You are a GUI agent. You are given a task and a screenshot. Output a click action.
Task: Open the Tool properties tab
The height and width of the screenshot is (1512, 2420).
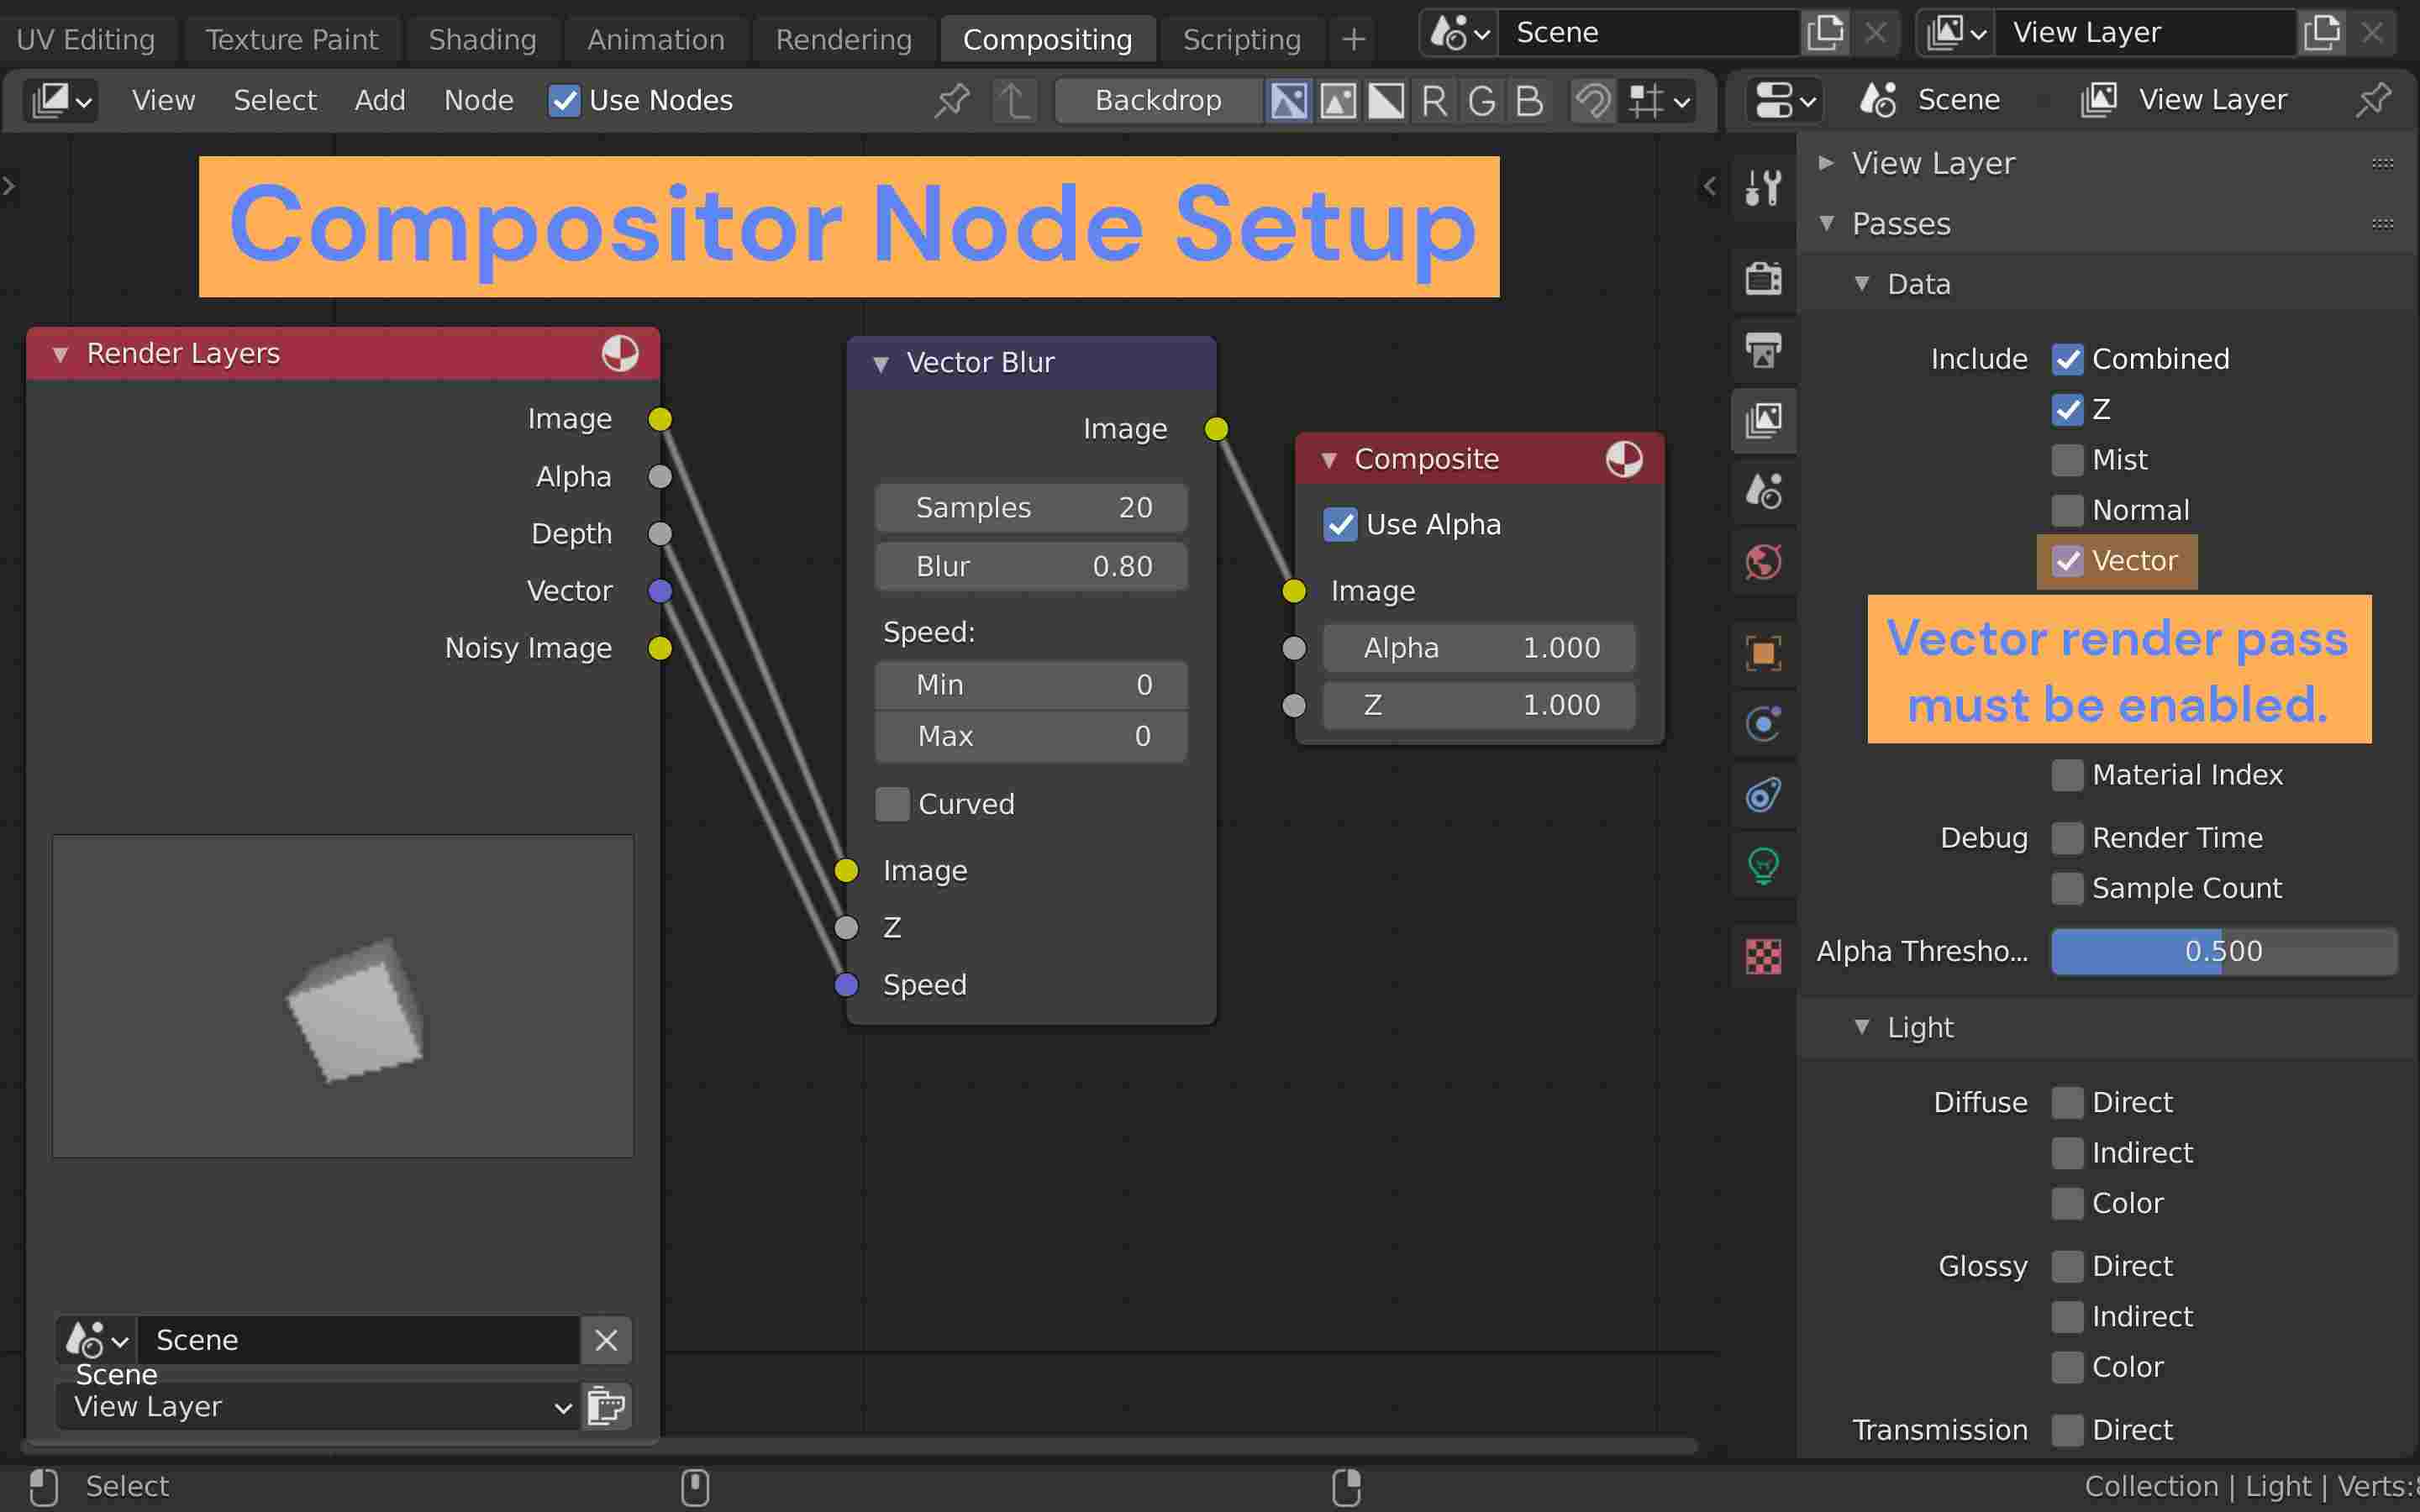[x=1763, y=187]
